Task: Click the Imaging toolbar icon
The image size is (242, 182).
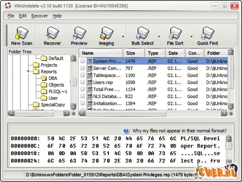Action: (106, 33)
